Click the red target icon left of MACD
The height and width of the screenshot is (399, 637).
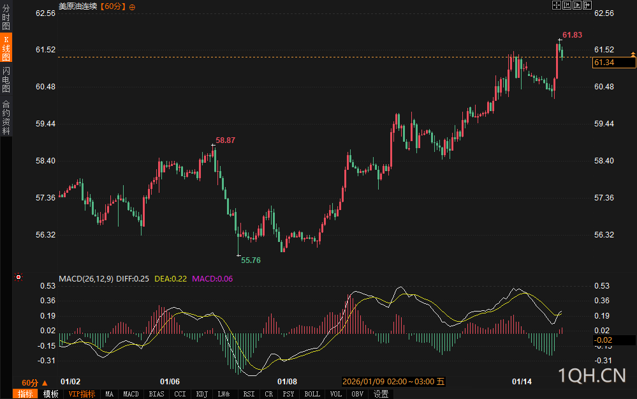18,277
